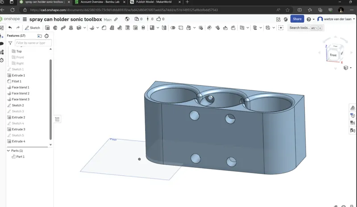Select the Extrude tool in toolbar

(x=47, y=28)
